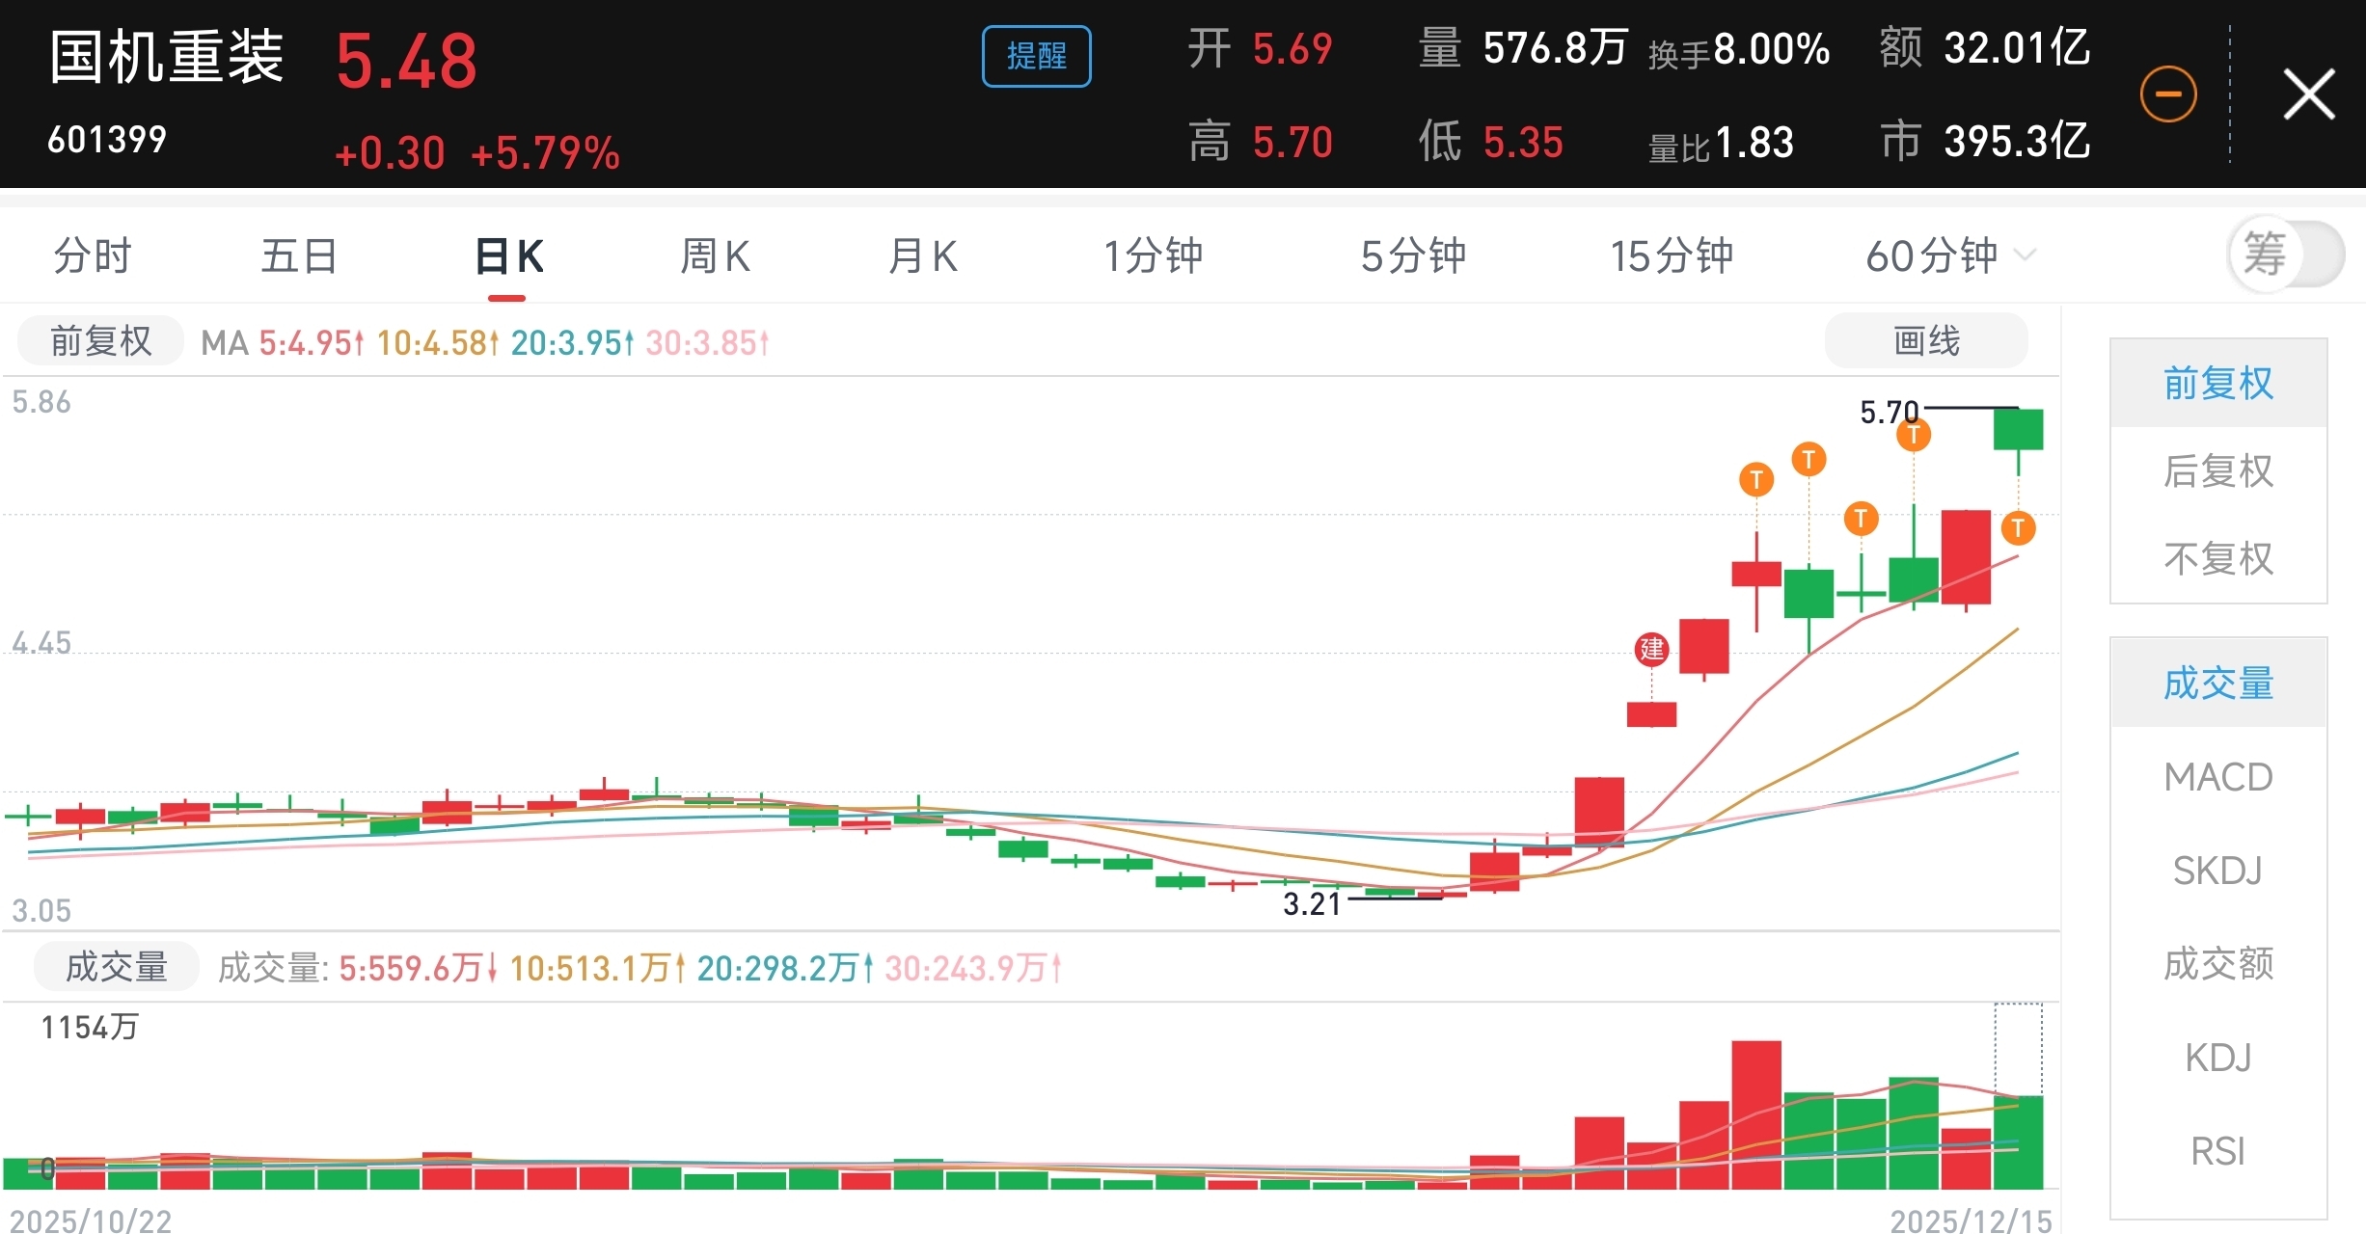The height and width of the screenshot is (1234, 2366).
Task: Click the orange minus remove-from-watchlist icon
Action: pos(2167,94)
